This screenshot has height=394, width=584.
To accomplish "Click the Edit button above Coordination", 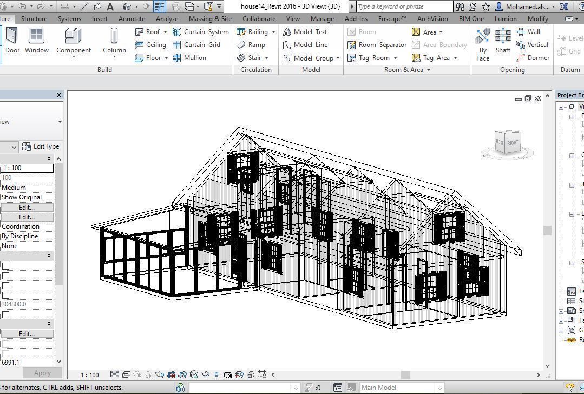I will 27,217.
